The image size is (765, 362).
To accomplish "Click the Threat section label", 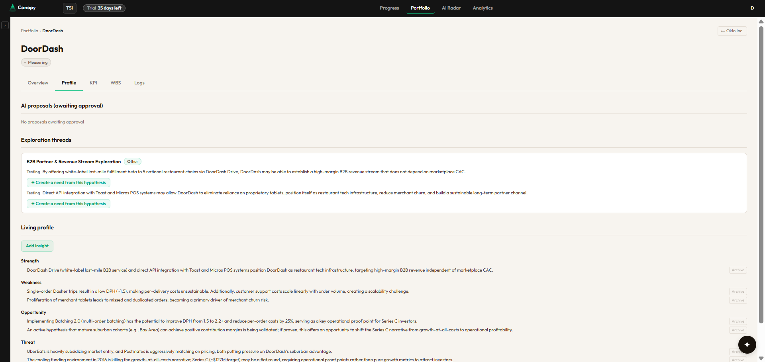I will (x=28, y=342).
